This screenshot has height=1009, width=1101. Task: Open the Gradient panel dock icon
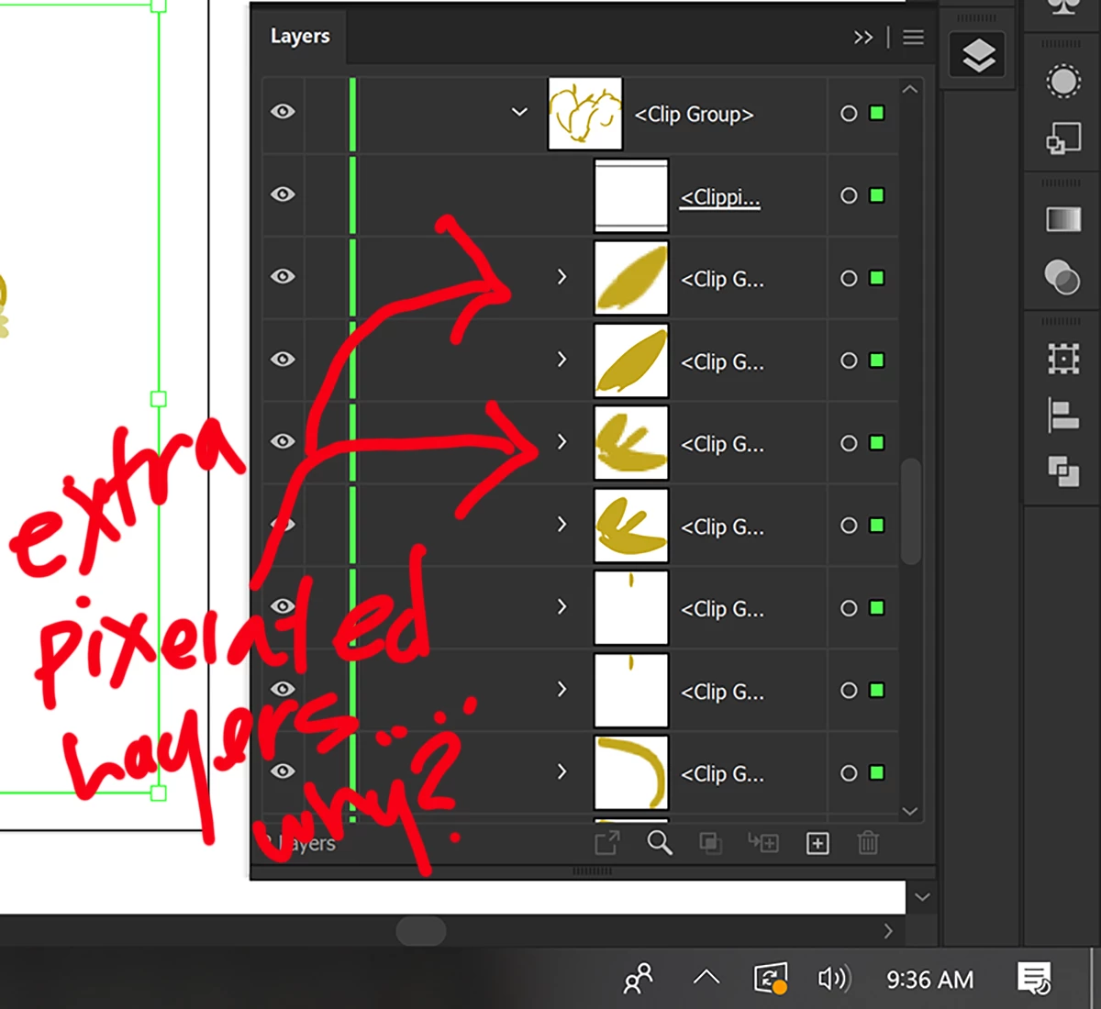click(x=1062, y=219)
